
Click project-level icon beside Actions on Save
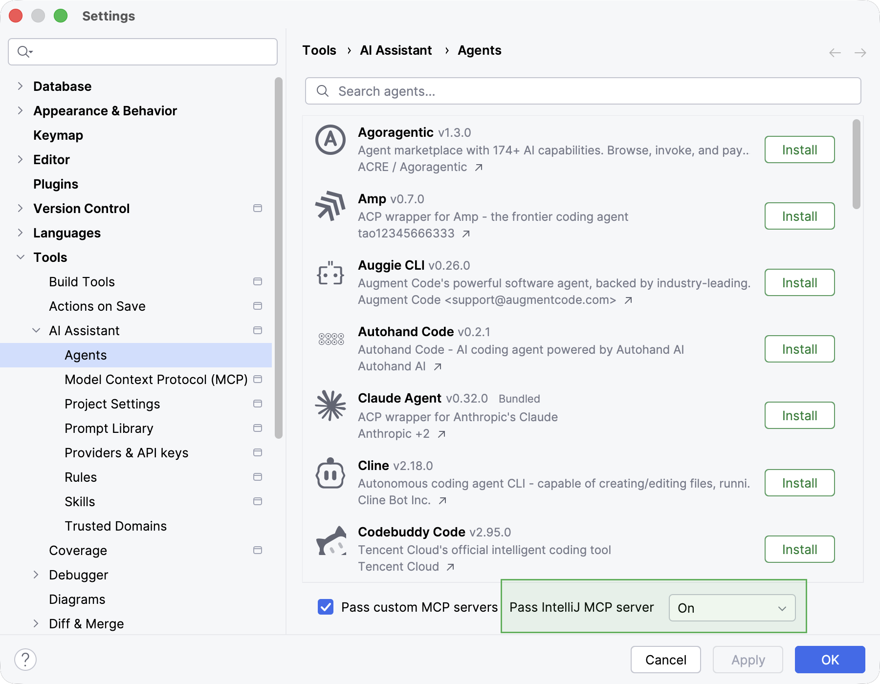click(x=258, y=306)
